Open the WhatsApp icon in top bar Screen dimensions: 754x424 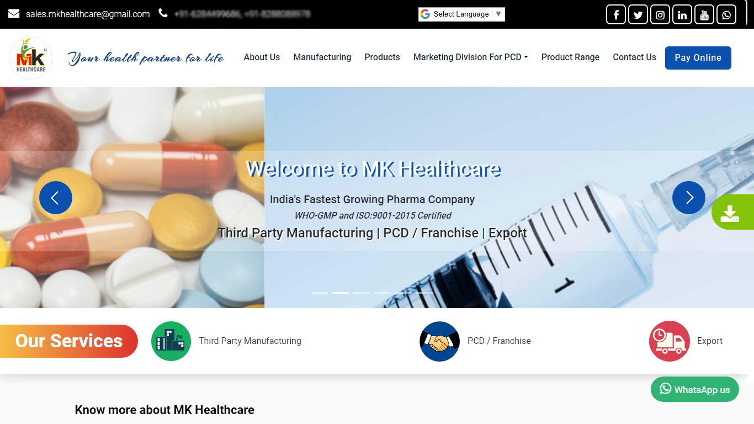(726, 14)
